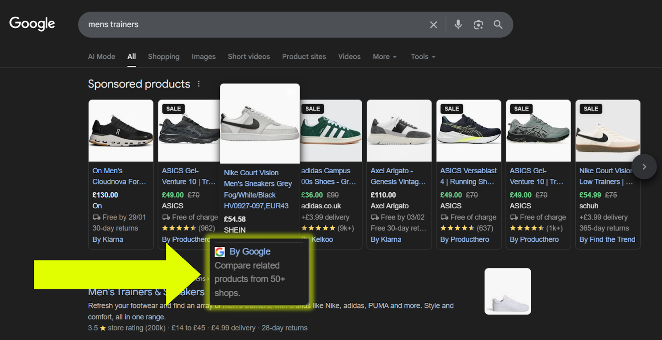Image resolution: width=662 pixels, height=340 pixels.
Task: Open the Short videos tab
Action: pos(249,57)
